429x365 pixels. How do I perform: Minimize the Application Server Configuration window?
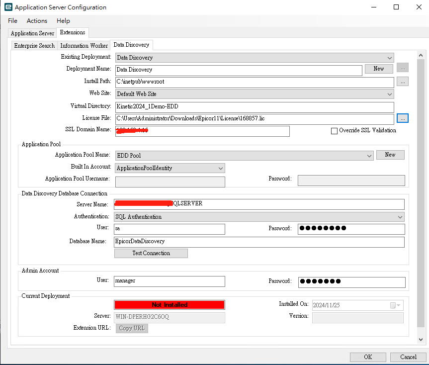point(374,7)
